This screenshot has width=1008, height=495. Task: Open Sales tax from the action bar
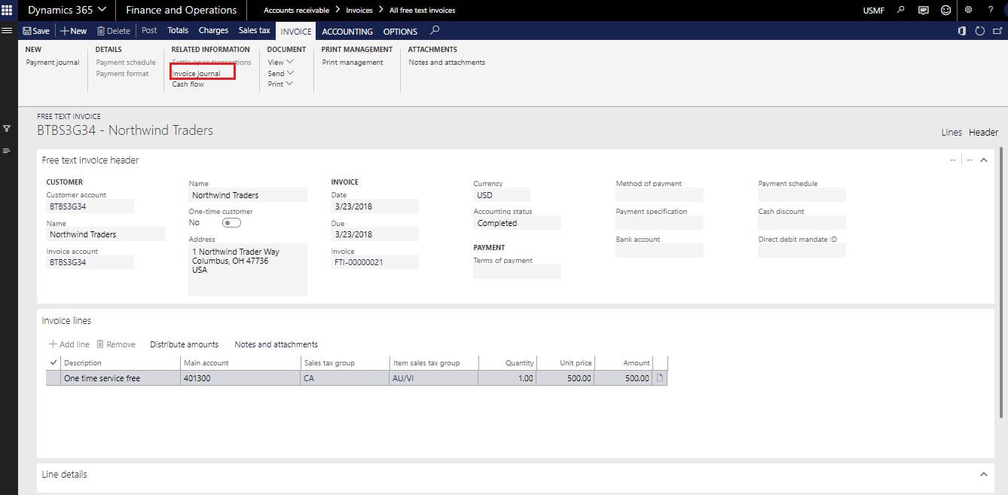click(x=254, y=31)
